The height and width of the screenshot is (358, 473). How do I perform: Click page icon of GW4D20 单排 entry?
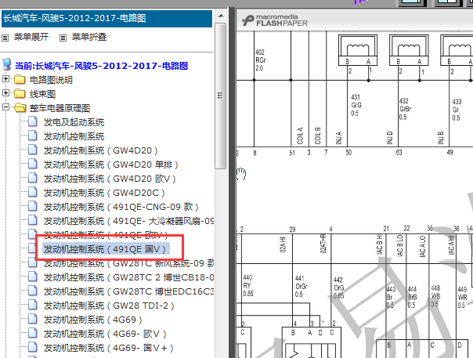[33, 163]
